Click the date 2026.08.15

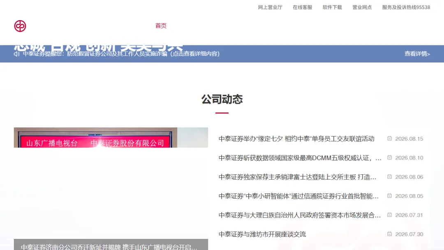click(409, 139)
